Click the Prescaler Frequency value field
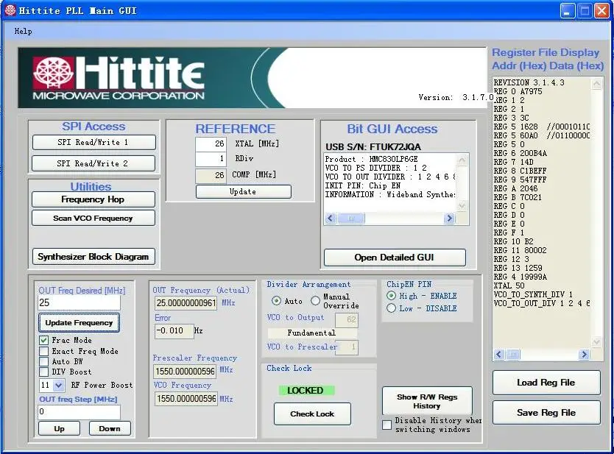 pos(185,371)
